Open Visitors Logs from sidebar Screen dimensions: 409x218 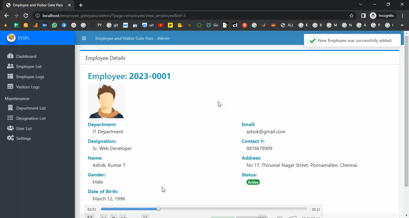pos(28,87)
